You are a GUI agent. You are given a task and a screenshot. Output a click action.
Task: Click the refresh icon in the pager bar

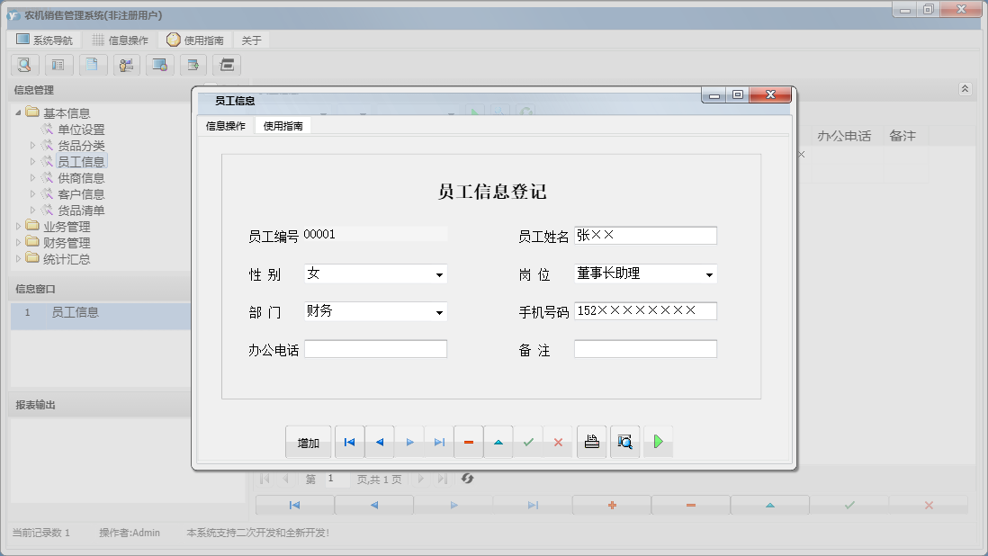467,479
